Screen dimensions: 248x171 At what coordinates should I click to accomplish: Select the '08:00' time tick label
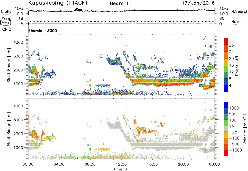coord(90,165)
